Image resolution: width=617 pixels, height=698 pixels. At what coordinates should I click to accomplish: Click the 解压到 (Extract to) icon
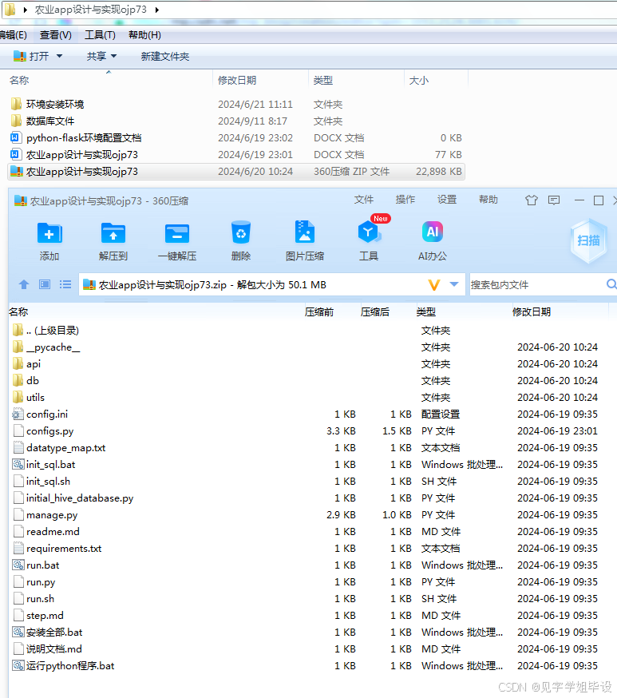(x=113, y=233)
